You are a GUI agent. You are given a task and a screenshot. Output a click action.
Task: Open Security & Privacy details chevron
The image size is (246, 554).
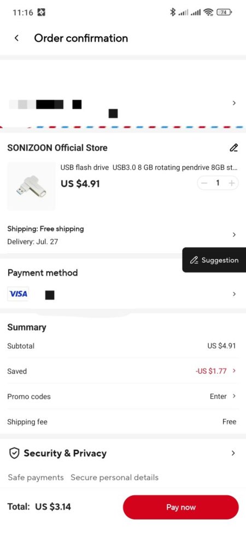click(233, 453)
